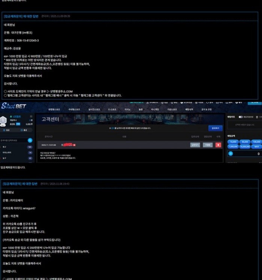Click the red trash delete icon
The height and width of the screenshot is (280, 262).
(x=218, y=145)
